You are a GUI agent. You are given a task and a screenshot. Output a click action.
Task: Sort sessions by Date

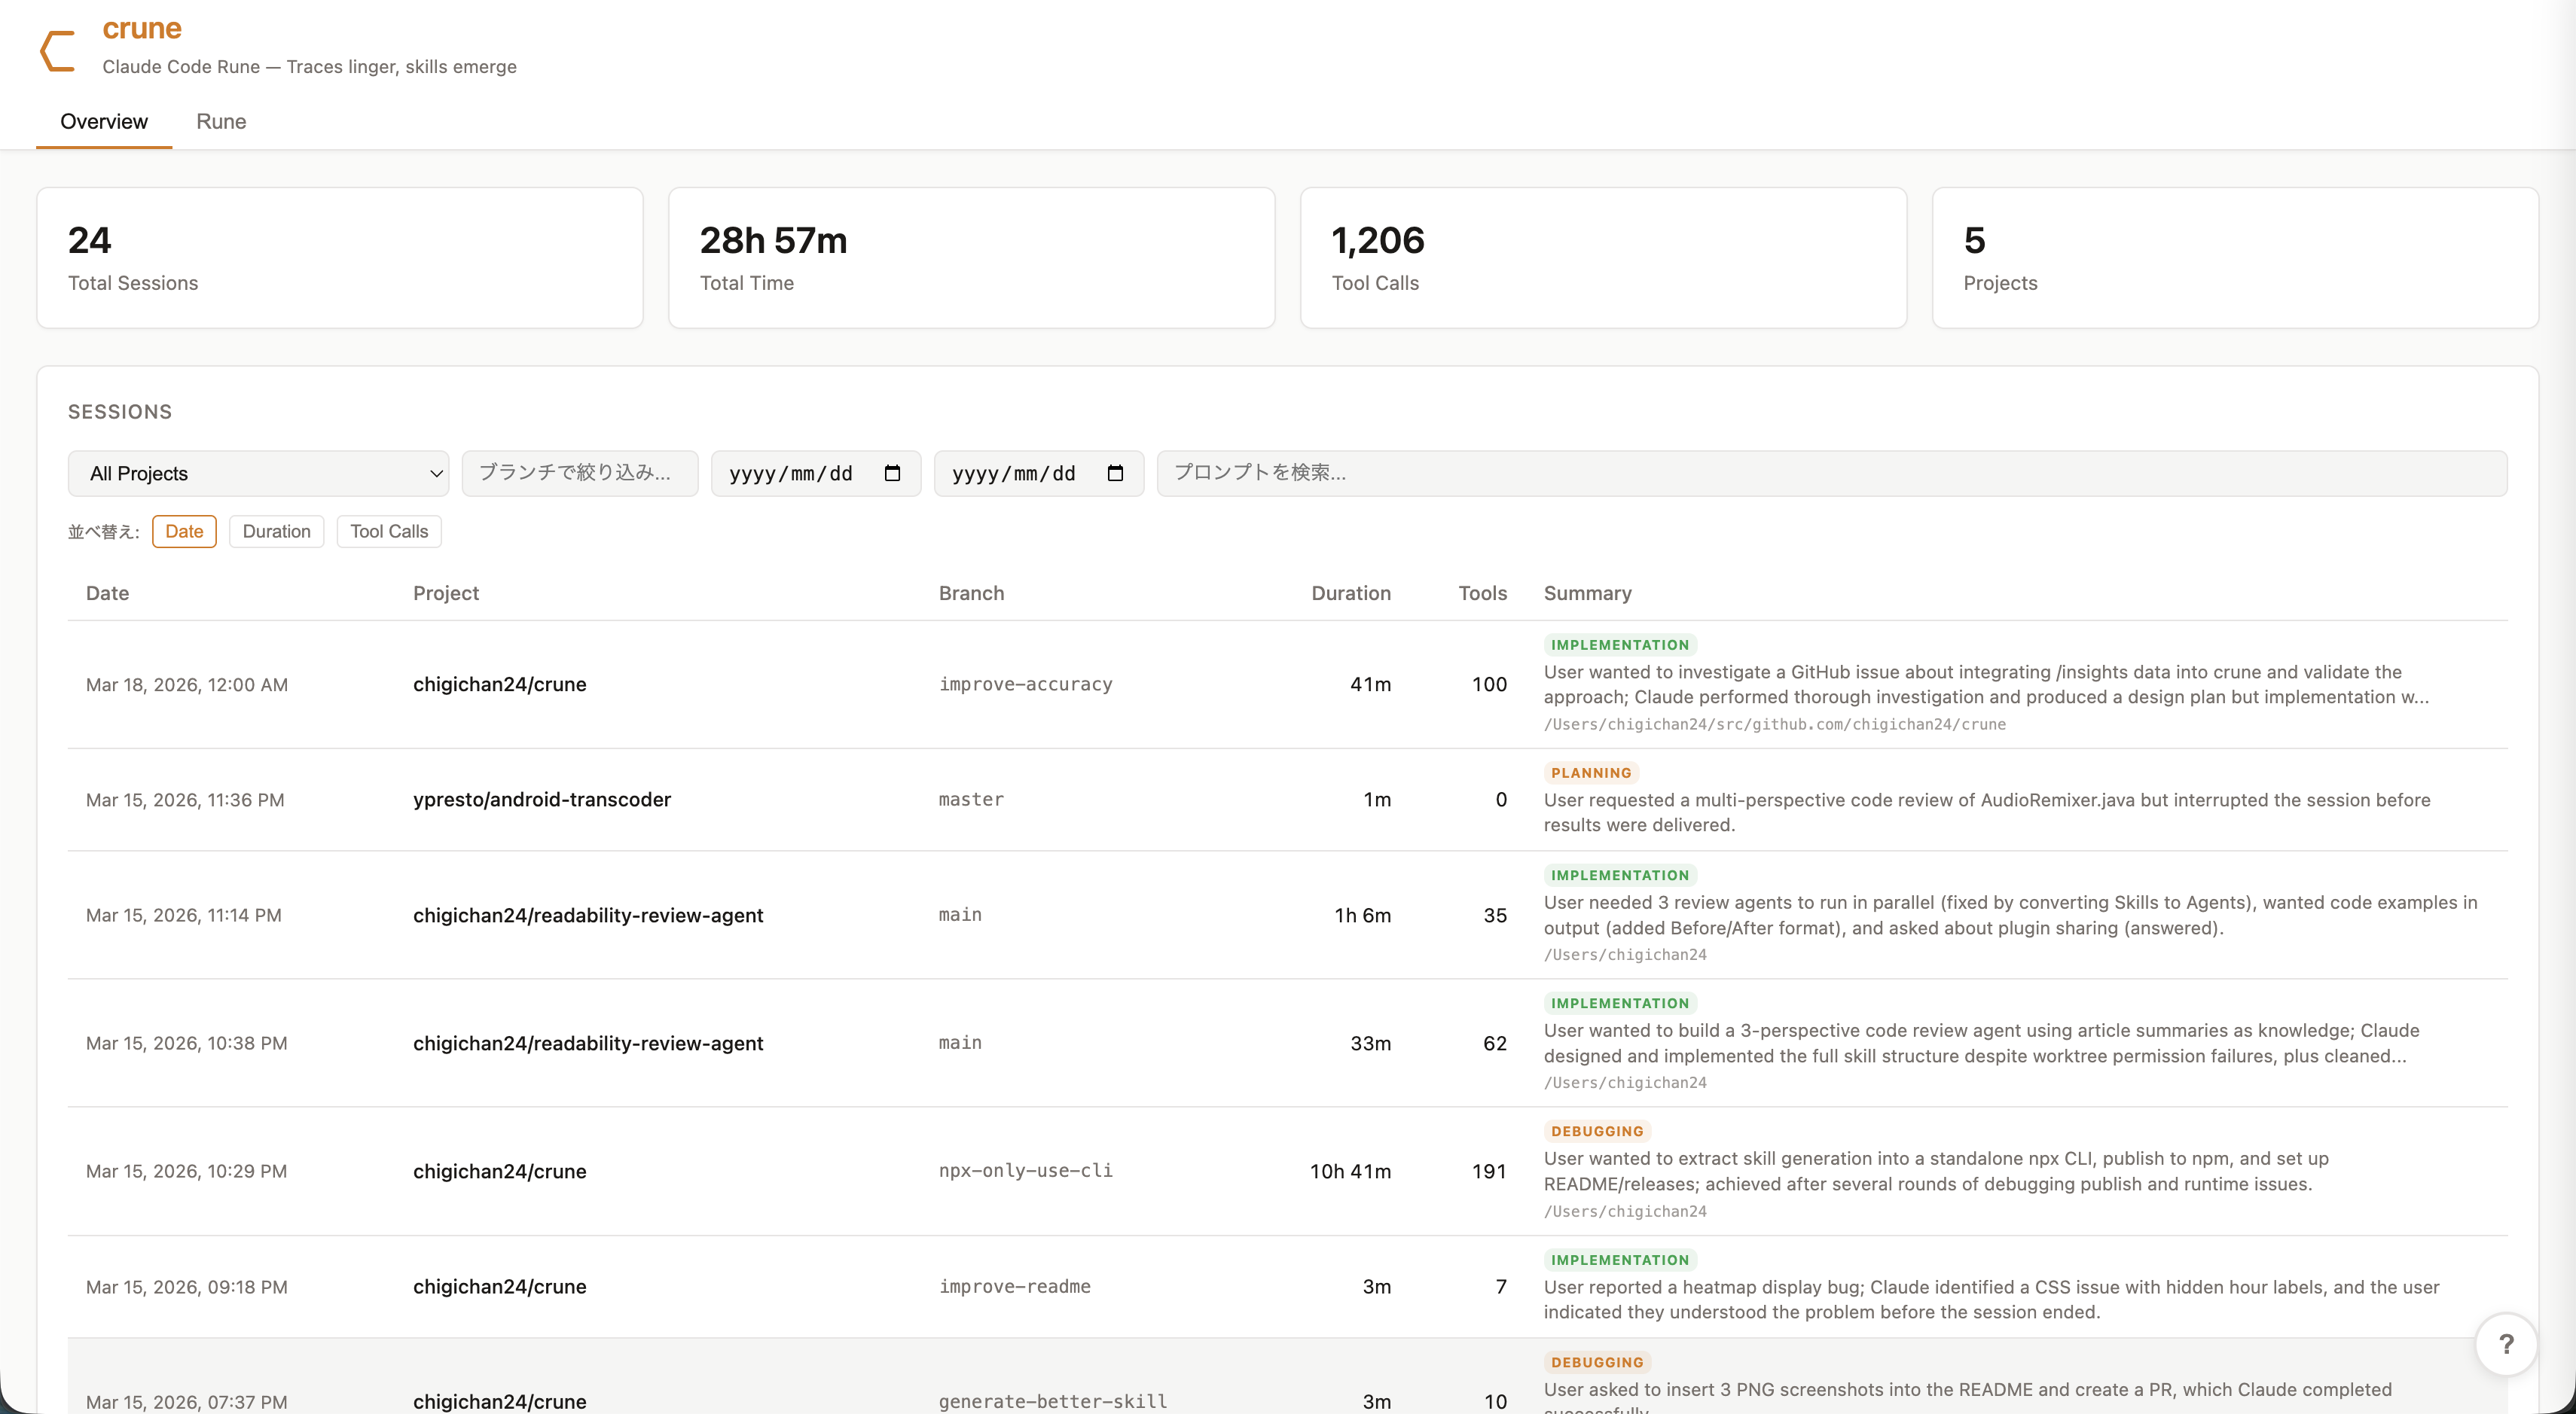coord(184,531)
